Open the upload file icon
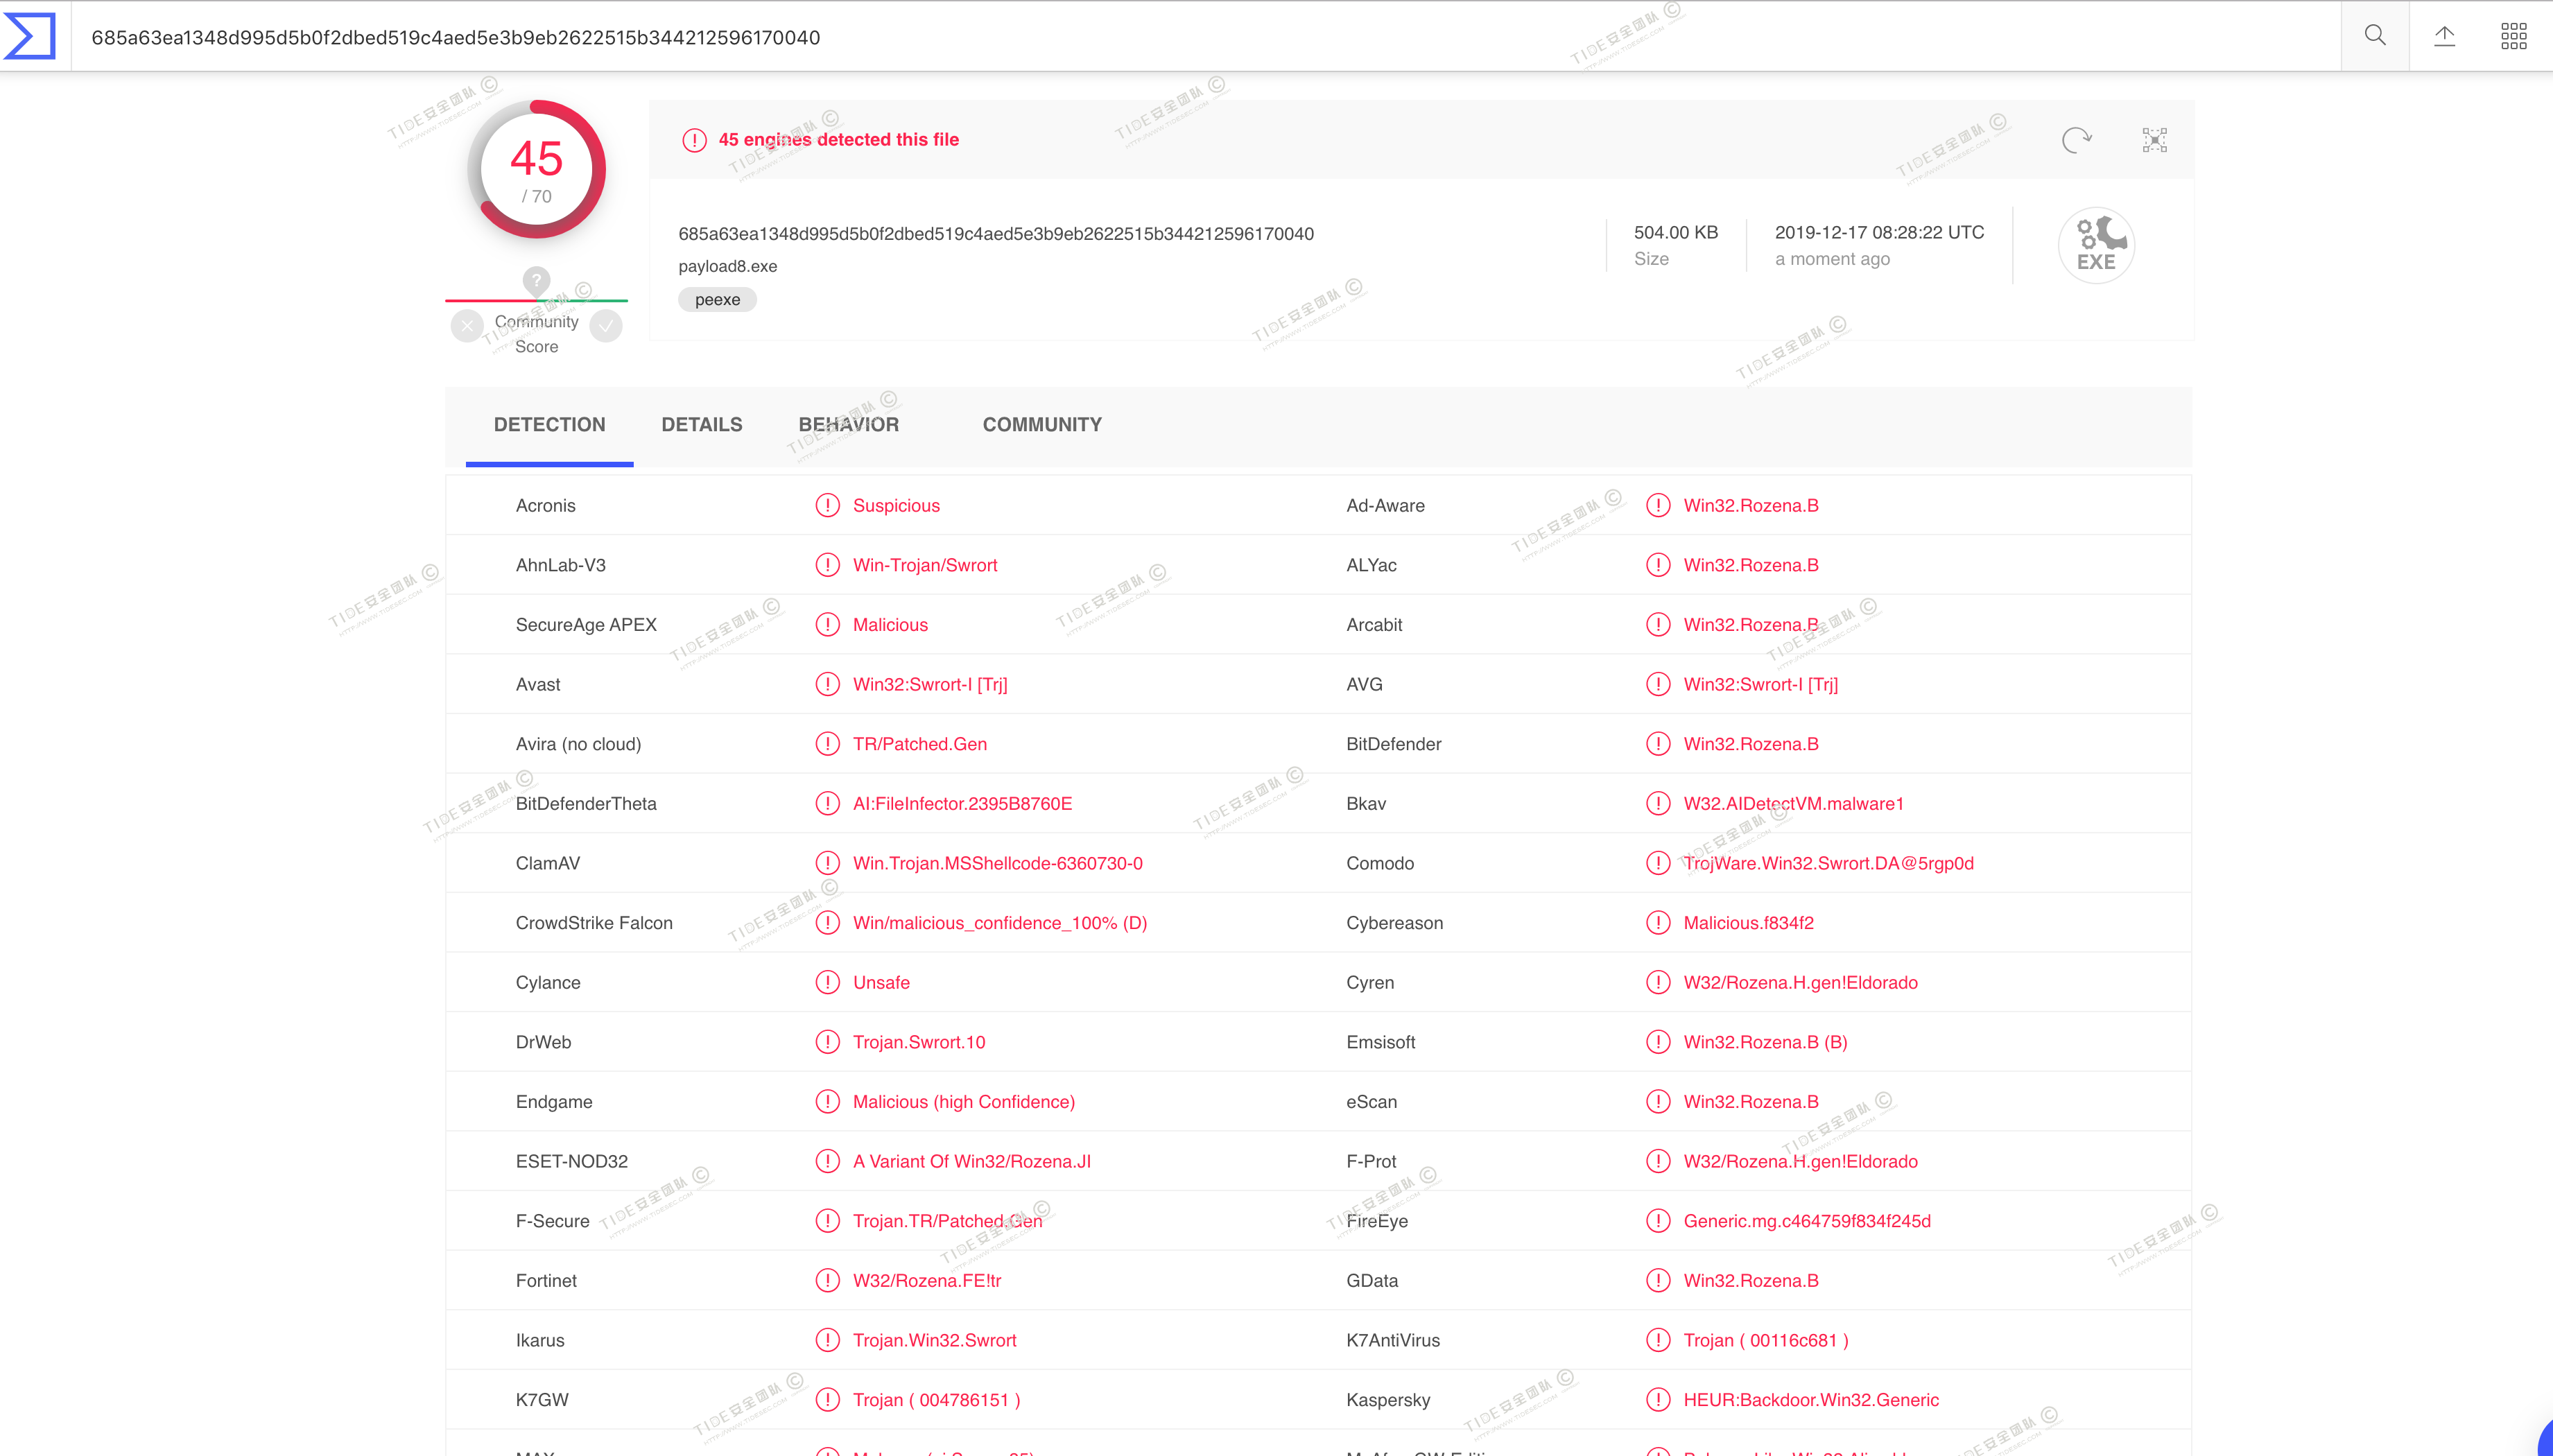Image resolution: width=2553 pixels, height=1456 pixels. pyautogui.click(x=2444, y=36)
